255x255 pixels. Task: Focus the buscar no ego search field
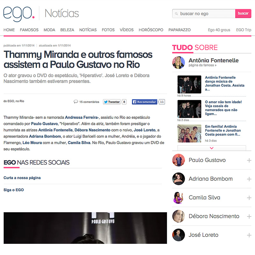[204, 13]
